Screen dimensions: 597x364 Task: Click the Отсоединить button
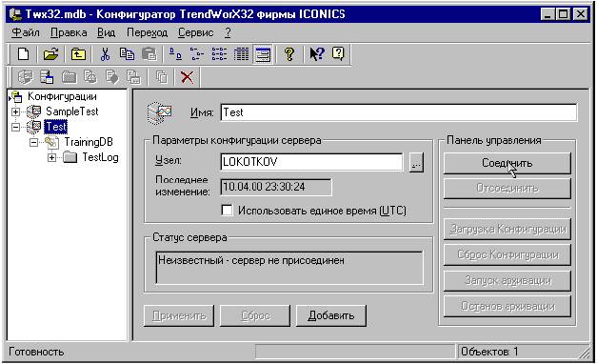tap(507, 189)
